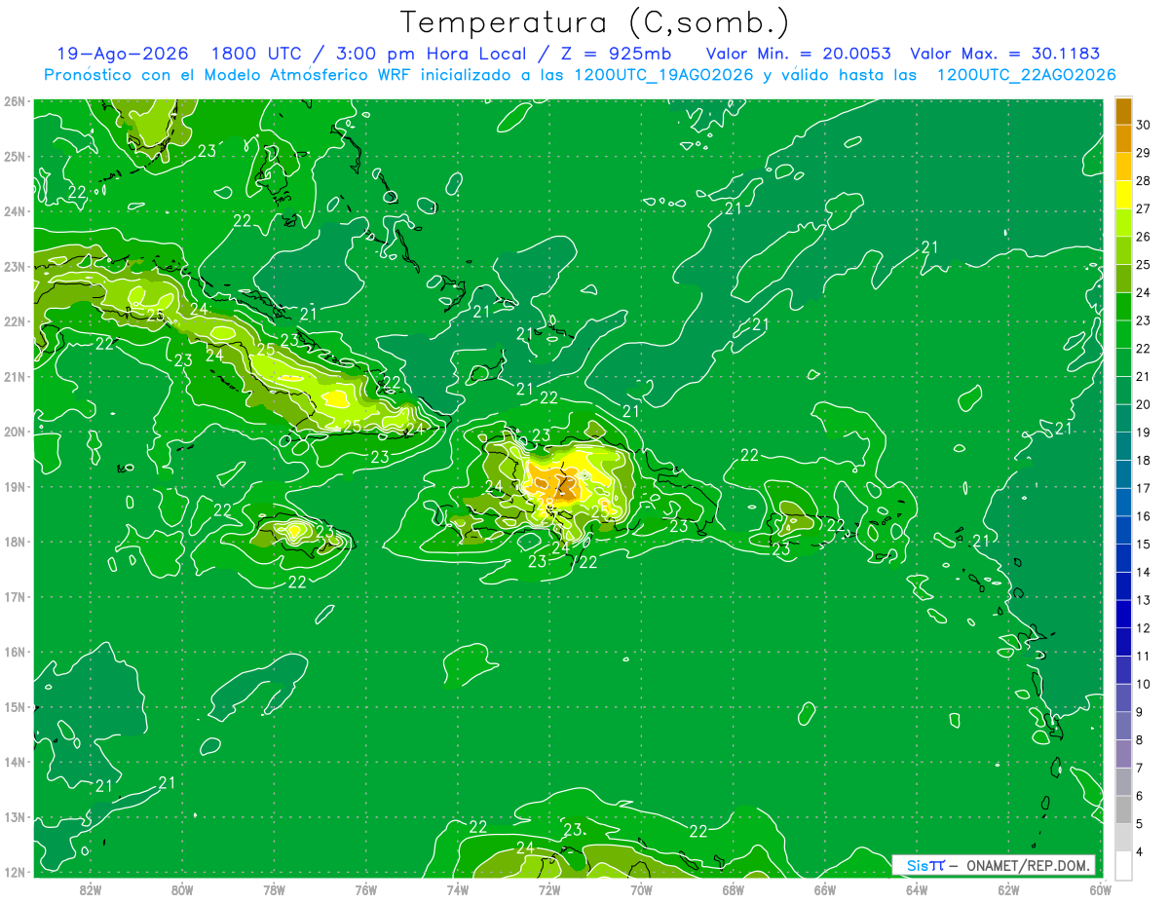Click color scale label '30'

[x=1144, y=125]
